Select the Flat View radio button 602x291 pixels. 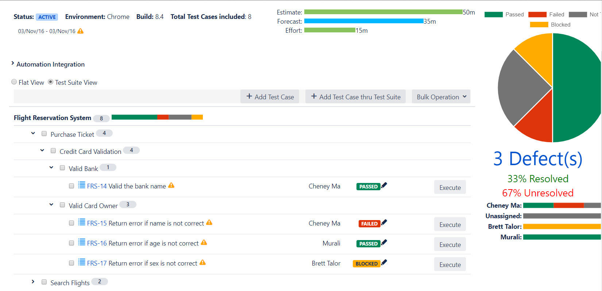click(14, 82)
